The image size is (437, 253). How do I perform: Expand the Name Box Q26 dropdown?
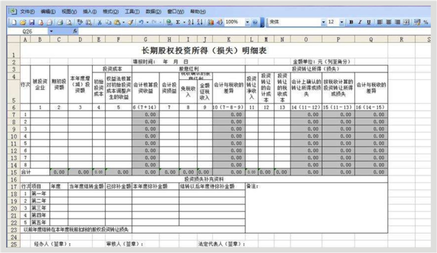pyautogui.click(x=51, y=31)
